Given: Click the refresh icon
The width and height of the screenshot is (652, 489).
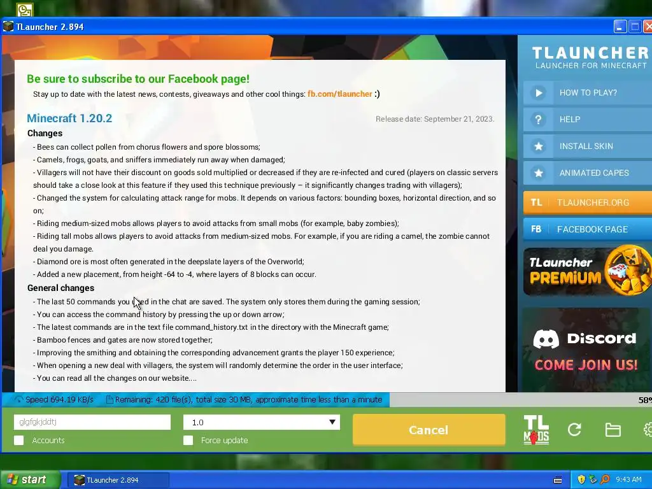Looking at the screenshot, I should click(574, 430).
